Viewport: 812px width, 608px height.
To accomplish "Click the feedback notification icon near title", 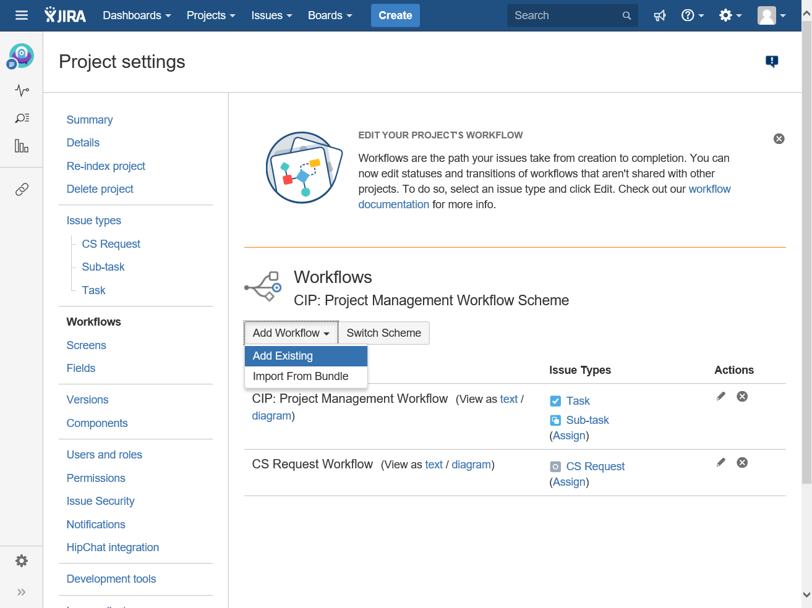I will pyautogui.click(x=772, y=61).
